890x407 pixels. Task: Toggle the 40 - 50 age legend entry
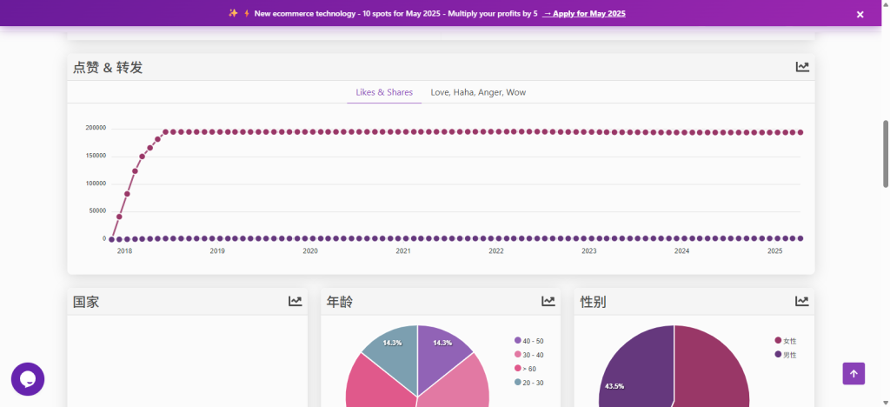coord(529,341)
